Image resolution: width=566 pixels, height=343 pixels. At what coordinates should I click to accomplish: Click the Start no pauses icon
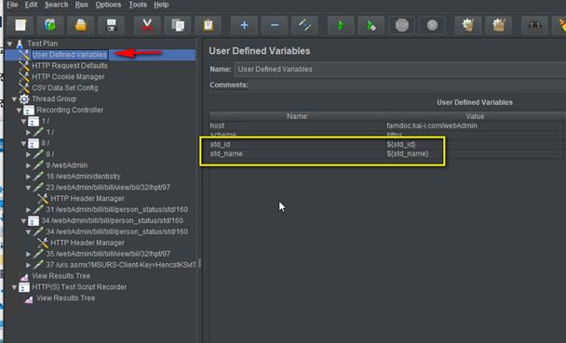pyautogui.click(x=371, y=25)
